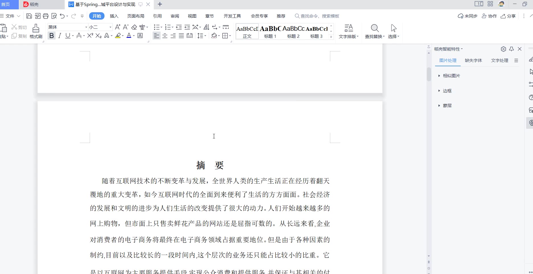Click the print icon in quick access bar
Screen dimensions: 533x274
coord(46,16)
